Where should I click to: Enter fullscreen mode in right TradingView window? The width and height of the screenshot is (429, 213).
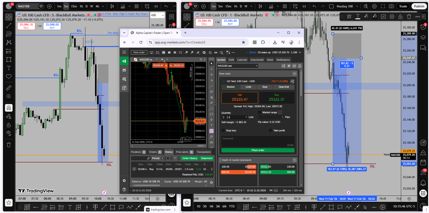point(383,6)
